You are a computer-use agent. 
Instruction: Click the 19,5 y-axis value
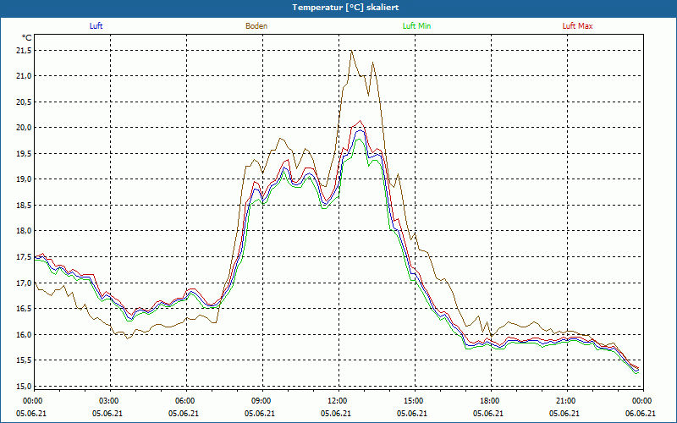pos(24,154)
